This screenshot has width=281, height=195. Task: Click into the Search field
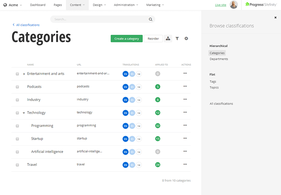tap(98, 20)
